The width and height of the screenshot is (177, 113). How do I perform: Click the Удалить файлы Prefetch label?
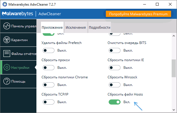(x=62, y=43)
